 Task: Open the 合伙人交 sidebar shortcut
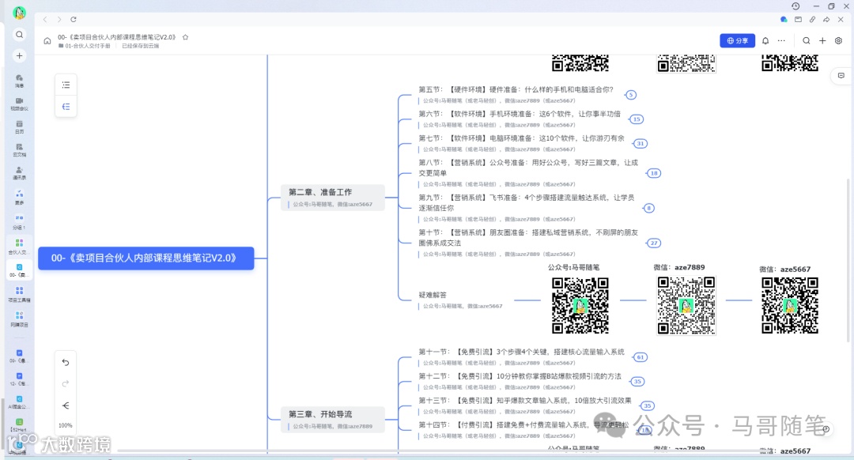pos(19,247)
